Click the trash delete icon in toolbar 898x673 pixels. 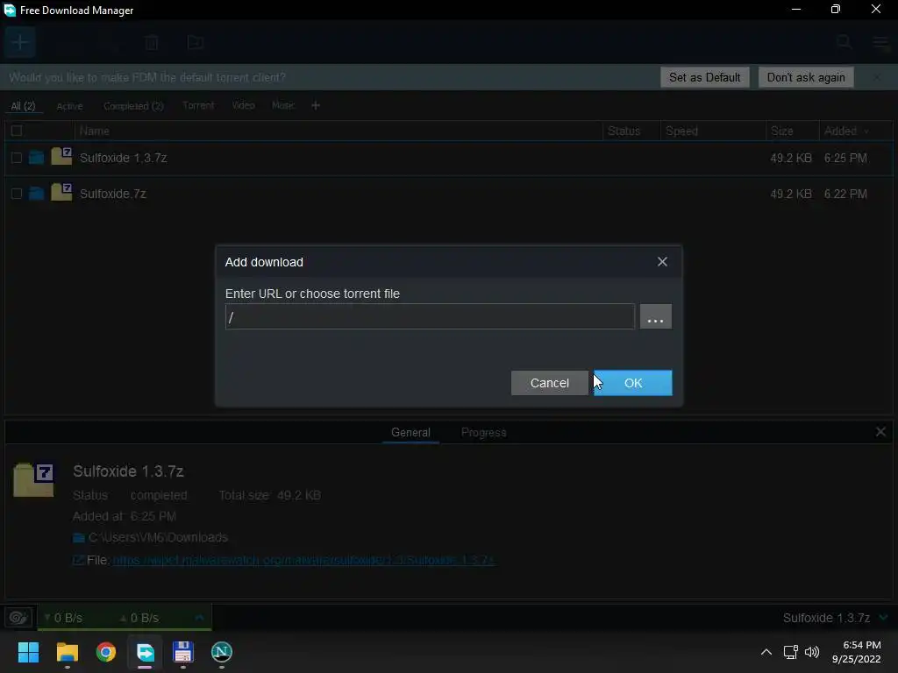[152, 42]
